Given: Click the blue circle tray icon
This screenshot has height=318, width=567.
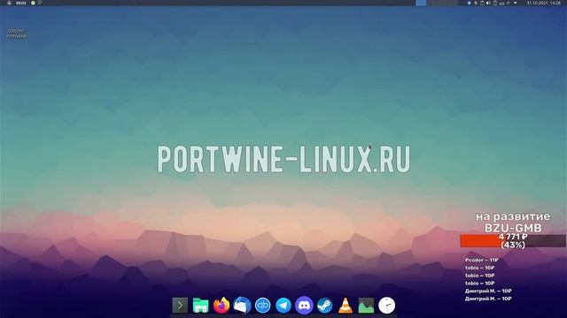Looking at the screenshot, I should 469,3.
